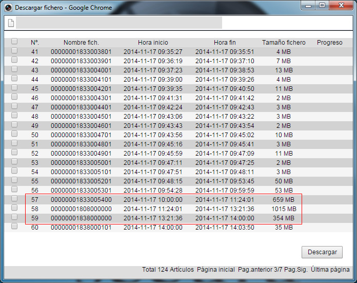Check the box for file number 49
The width and height of the screenshot is (357, 283).
tap(14, 124)
